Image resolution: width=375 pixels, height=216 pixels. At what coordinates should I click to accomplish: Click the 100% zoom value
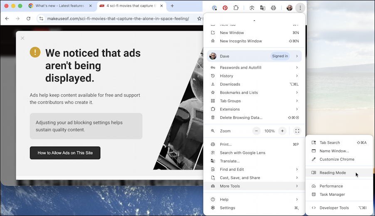(x=269, y=131)
